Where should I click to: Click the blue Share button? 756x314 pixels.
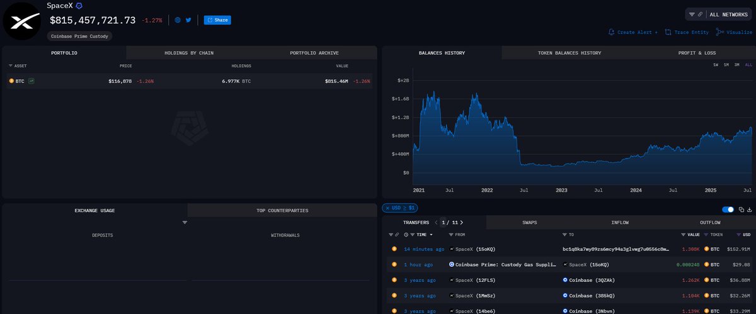217,20
